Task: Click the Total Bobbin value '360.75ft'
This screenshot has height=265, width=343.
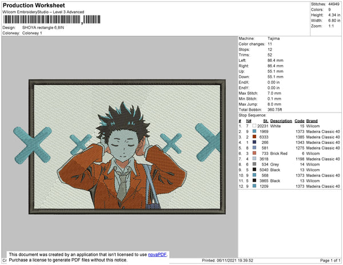Action: (x=275, y=110)
